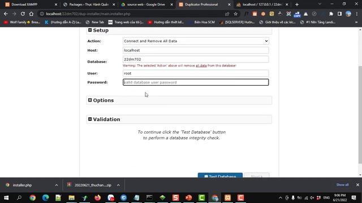Image resolution: width=362 pixels, height=203 pixels.
Task: Click the blue COPY extension icon
Action: coord(297,14)
